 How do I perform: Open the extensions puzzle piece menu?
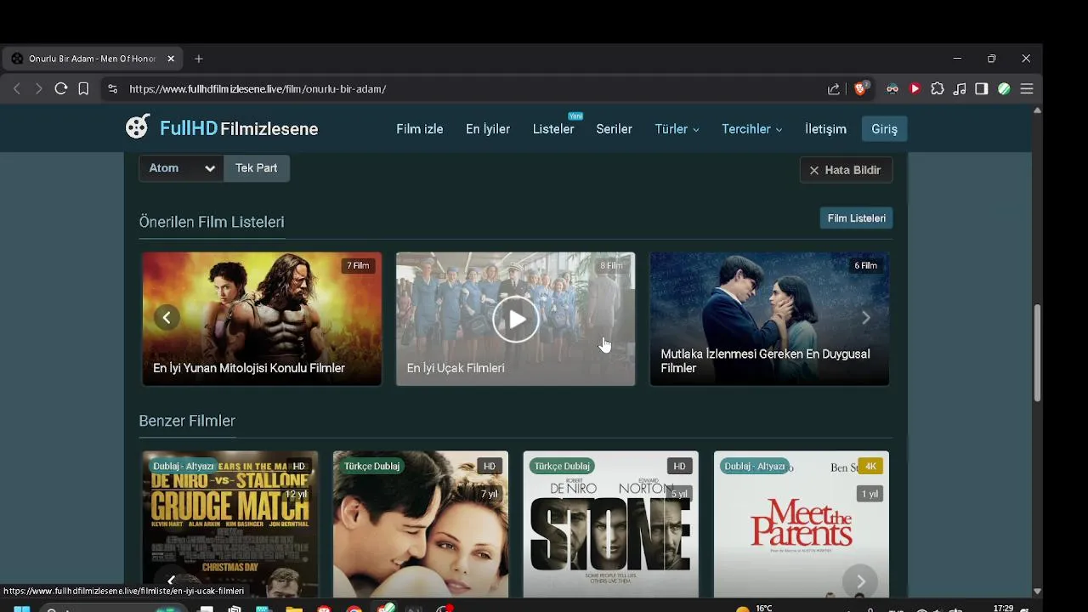(938, 88)
